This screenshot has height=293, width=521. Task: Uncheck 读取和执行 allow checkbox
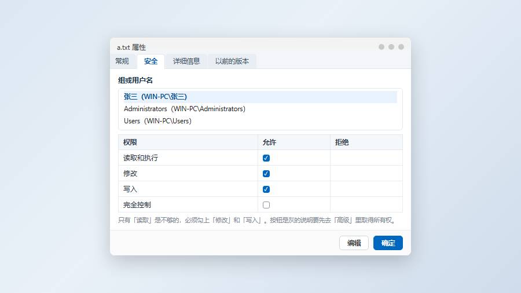point(266,158)
